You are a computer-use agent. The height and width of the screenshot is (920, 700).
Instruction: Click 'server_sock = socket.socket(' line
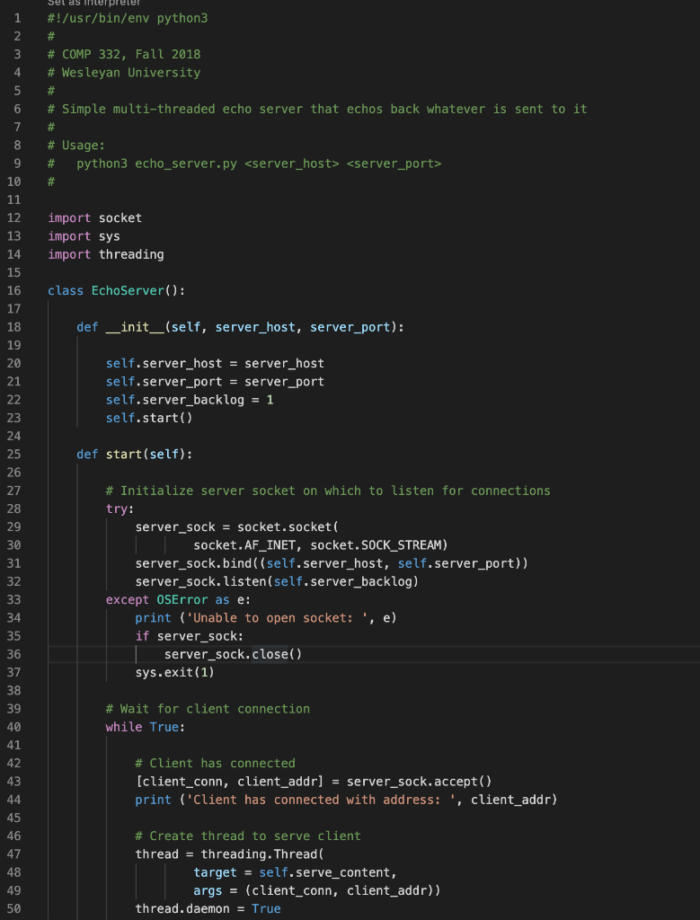click(x=237, y=526)
